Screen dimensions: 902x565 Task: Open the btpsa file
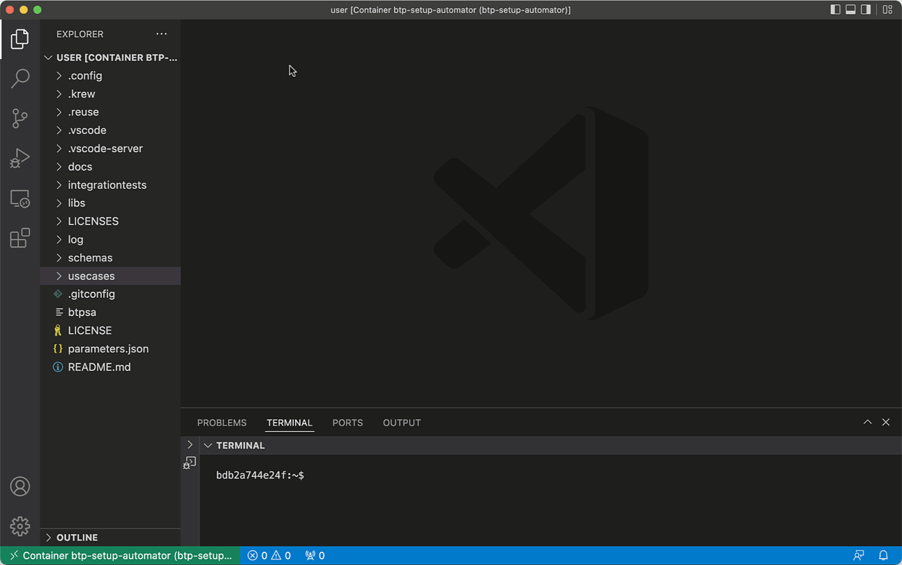click(110, 312)
